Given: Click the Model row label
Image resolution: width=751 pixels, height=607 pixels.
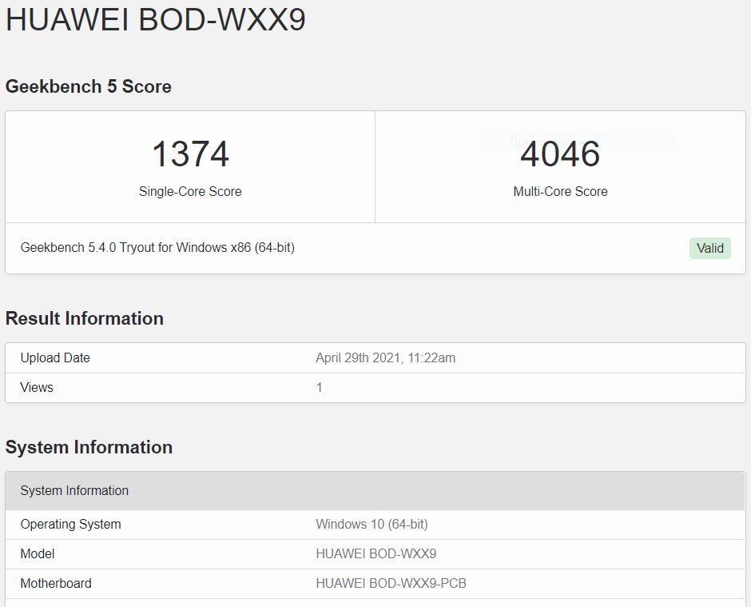Looking at the screenshot, I should pos(38,553).
